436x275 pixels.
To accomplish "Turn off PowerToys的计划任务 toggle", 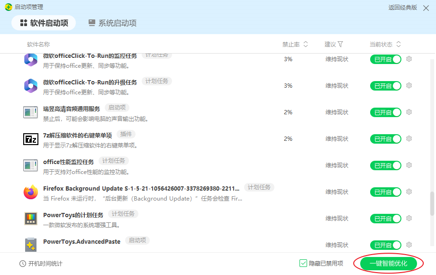I will (385, 219).
